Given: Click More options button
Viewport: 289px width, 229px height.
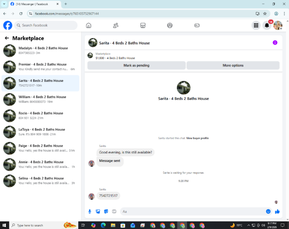Looking at the screenshot, I should 233,65.
